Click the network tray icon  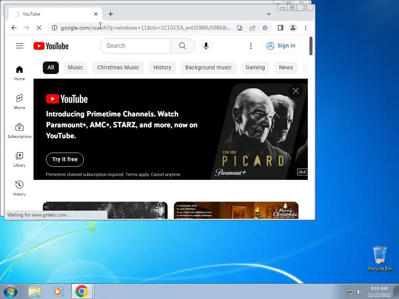tap(350, 292)
